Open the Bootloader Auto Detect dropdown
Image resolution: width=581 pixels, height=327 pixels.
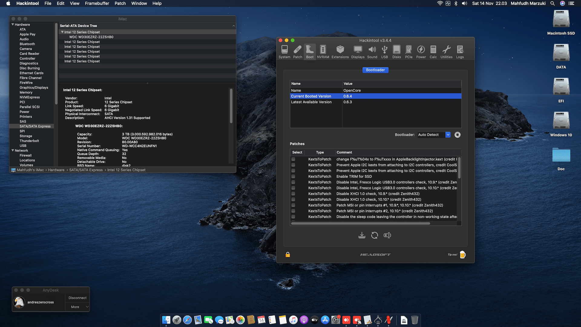[x=448, y=135]
